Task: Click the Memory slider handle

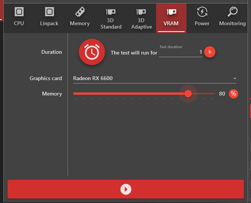Action: pyautogui.click(x=188, y=94)
